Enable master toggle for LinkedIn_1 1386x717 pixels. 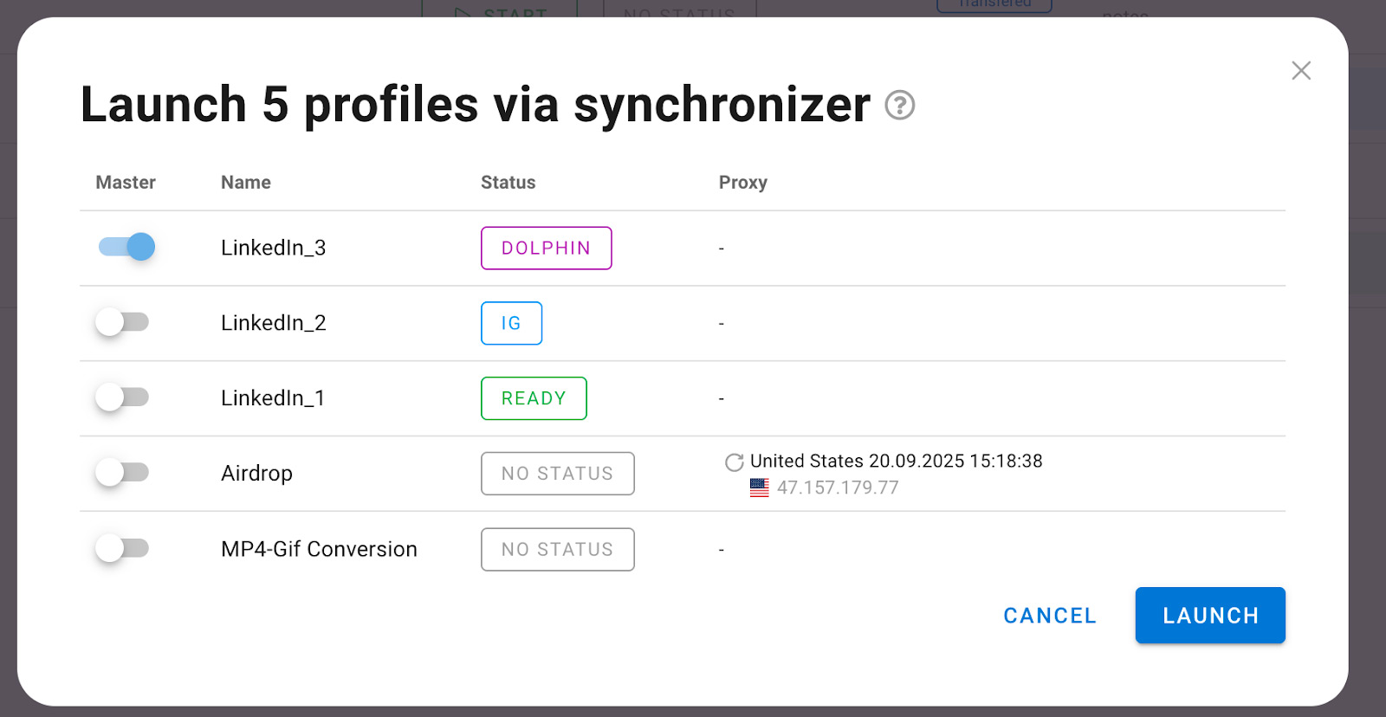(x=122, y=397)
